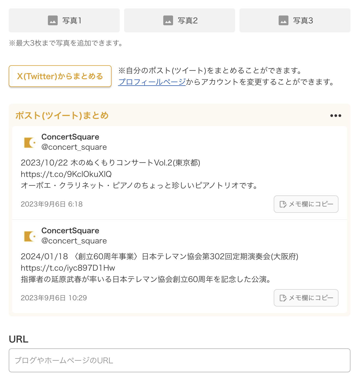
Task: Click the image icon in 写真2 button
Action: point(168,20)
